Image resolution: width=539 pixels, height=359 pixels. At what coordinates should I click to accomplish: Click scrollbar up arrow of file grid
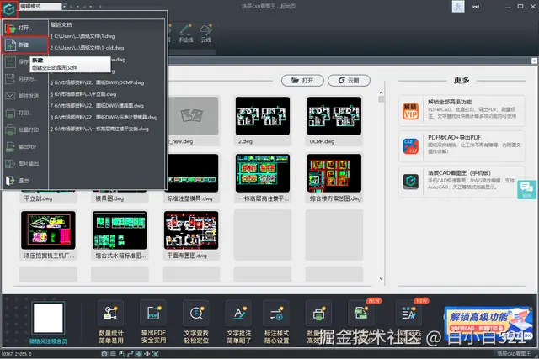(381, 92)
